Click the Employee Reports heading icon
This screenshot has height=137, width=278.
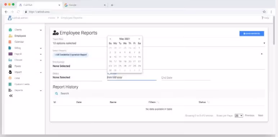click(56, 33)
